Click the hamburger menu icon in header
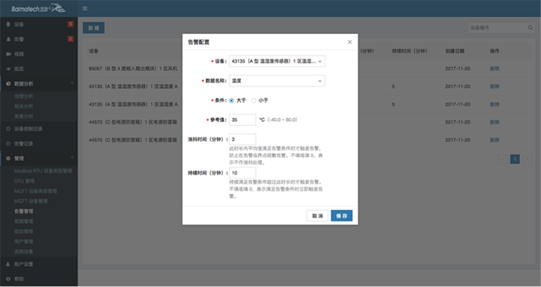Image resolution: width=541 pixels, height=287 pixels. tap(85, 8)
